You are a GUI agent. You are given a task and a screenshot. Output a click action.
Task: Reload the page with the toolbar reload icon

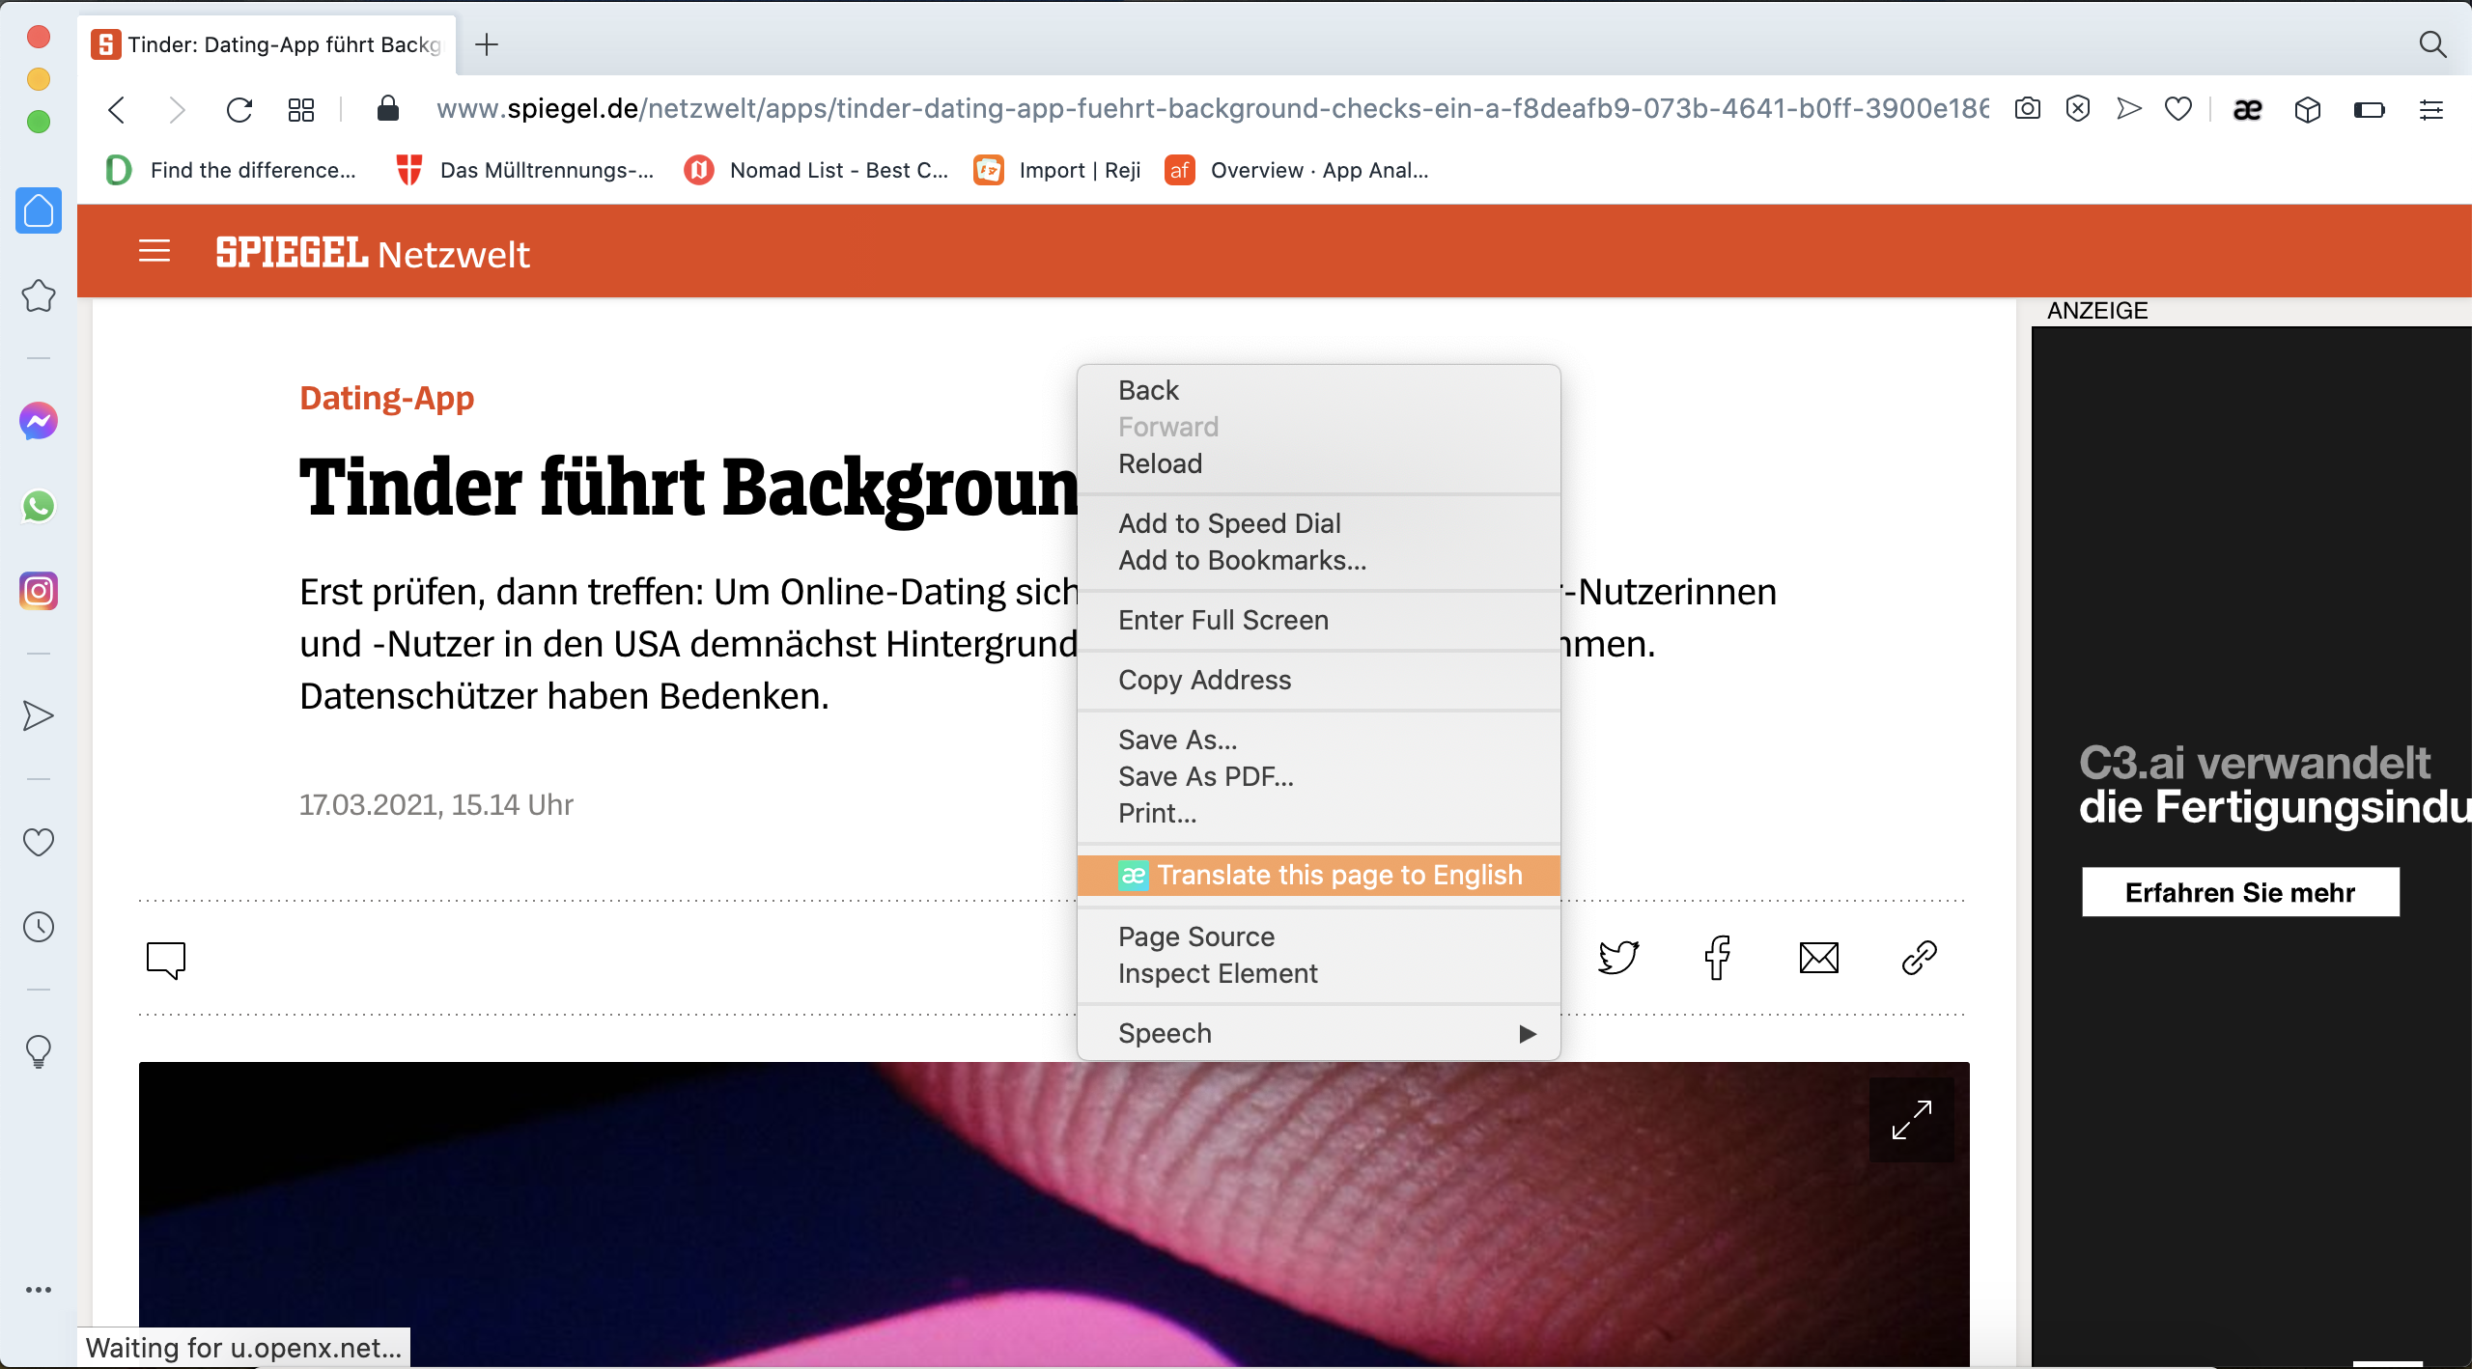tap(239, 109)
